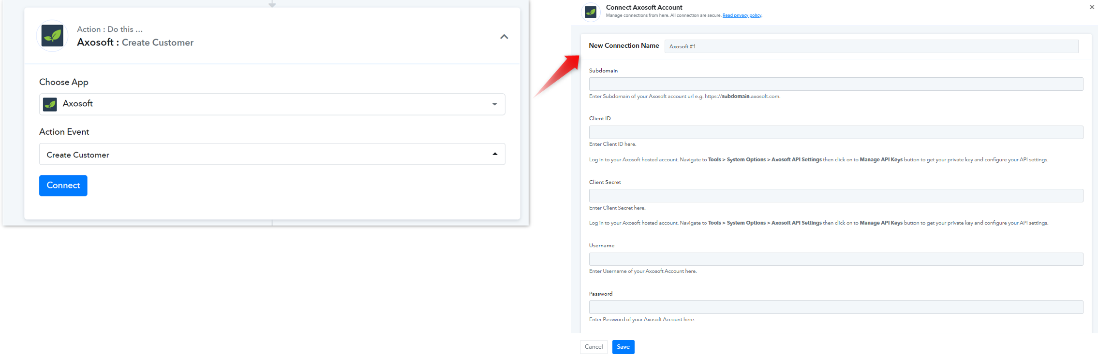This screenshot has height=355, width=1098.
Task: Click 'Enter Username of your Axosoft Account' hint
Action: click(643, 271)
